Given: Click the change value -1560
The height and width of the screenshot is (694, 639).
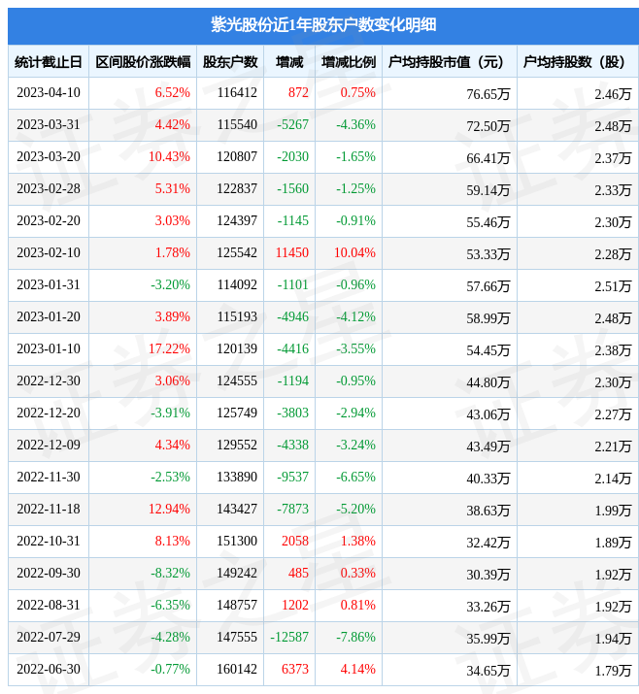Looking at the screenshot, I should pos(292,188).
